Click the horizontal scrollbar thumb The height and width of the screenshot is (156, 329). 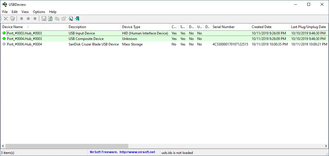tap(67, 146)
